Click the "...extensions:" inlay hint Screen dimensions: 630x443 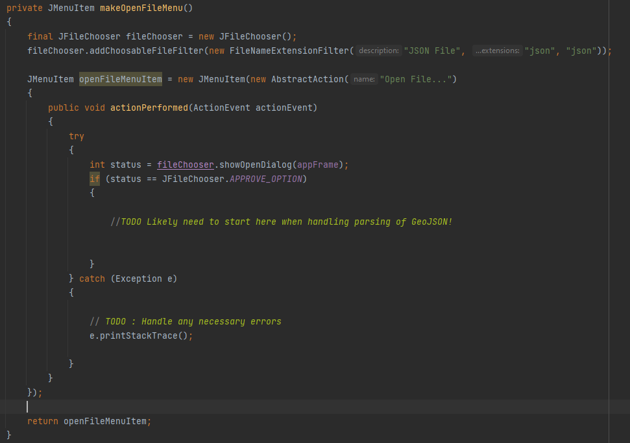[497, 51]
